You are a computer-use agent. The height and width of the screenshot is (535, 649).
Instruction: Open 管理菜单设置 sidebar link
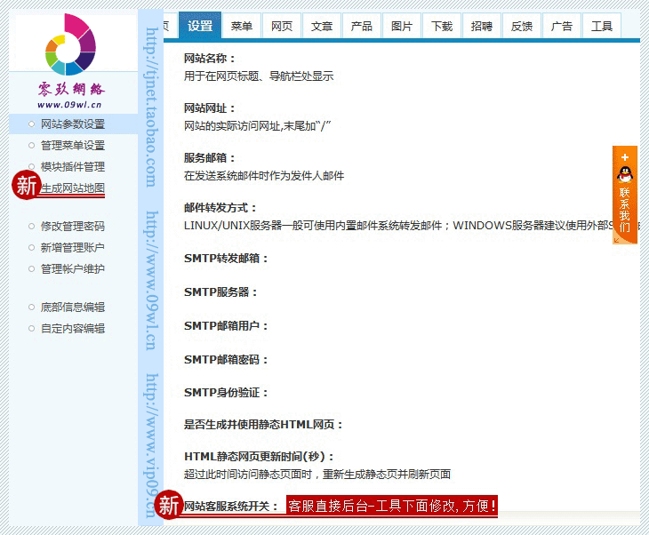click(73, 145)
